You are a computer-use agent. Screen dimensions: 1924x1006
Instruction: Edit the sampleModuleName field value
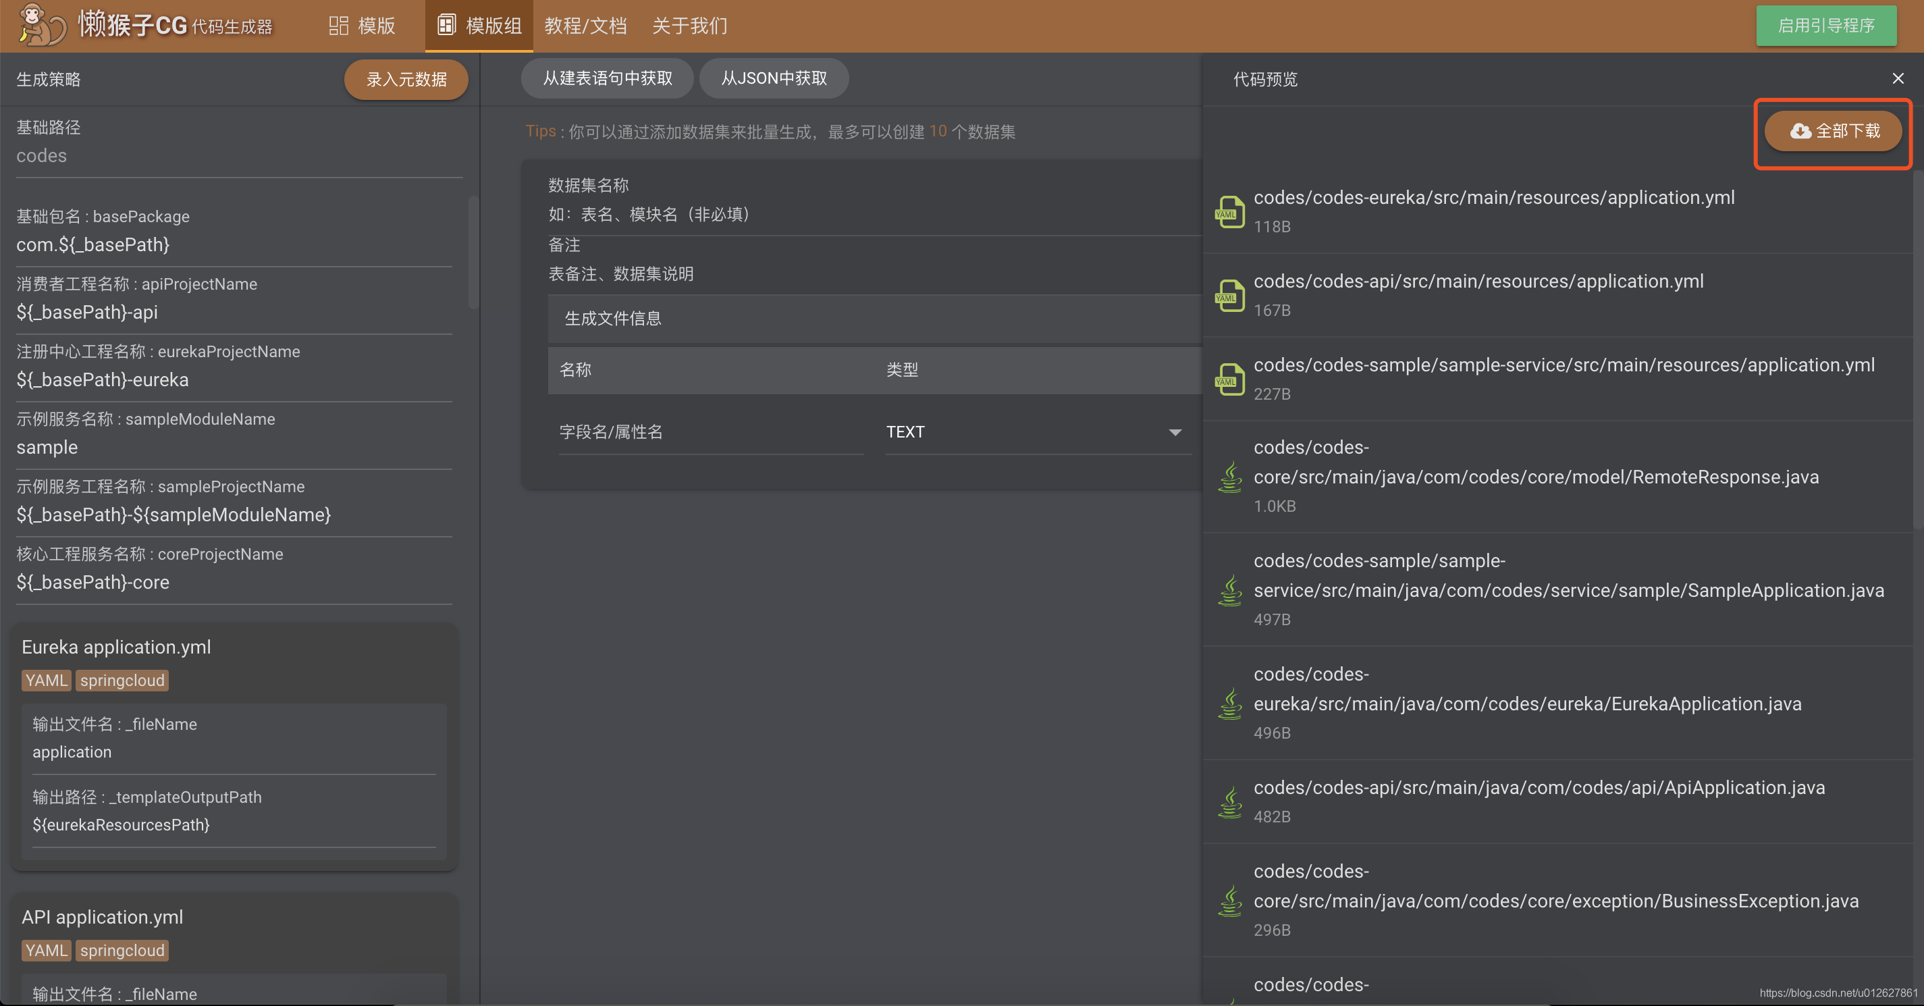(x=234, y=448)
